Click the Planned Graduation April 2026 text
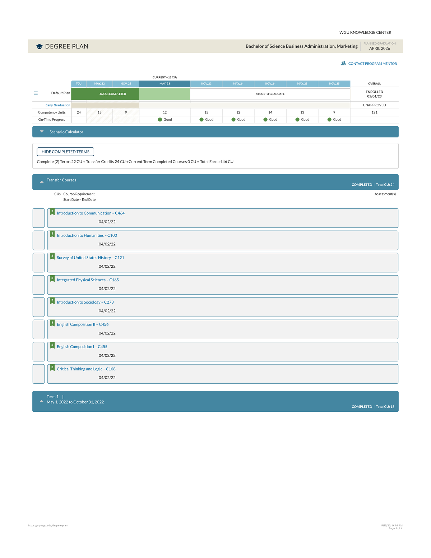The height and width of the screenshot is (558, 431). (380, 46)
